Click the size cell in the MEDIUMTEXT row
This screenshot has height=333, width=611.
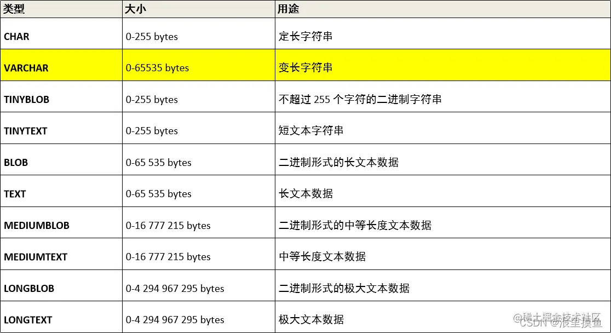[199, 254]
